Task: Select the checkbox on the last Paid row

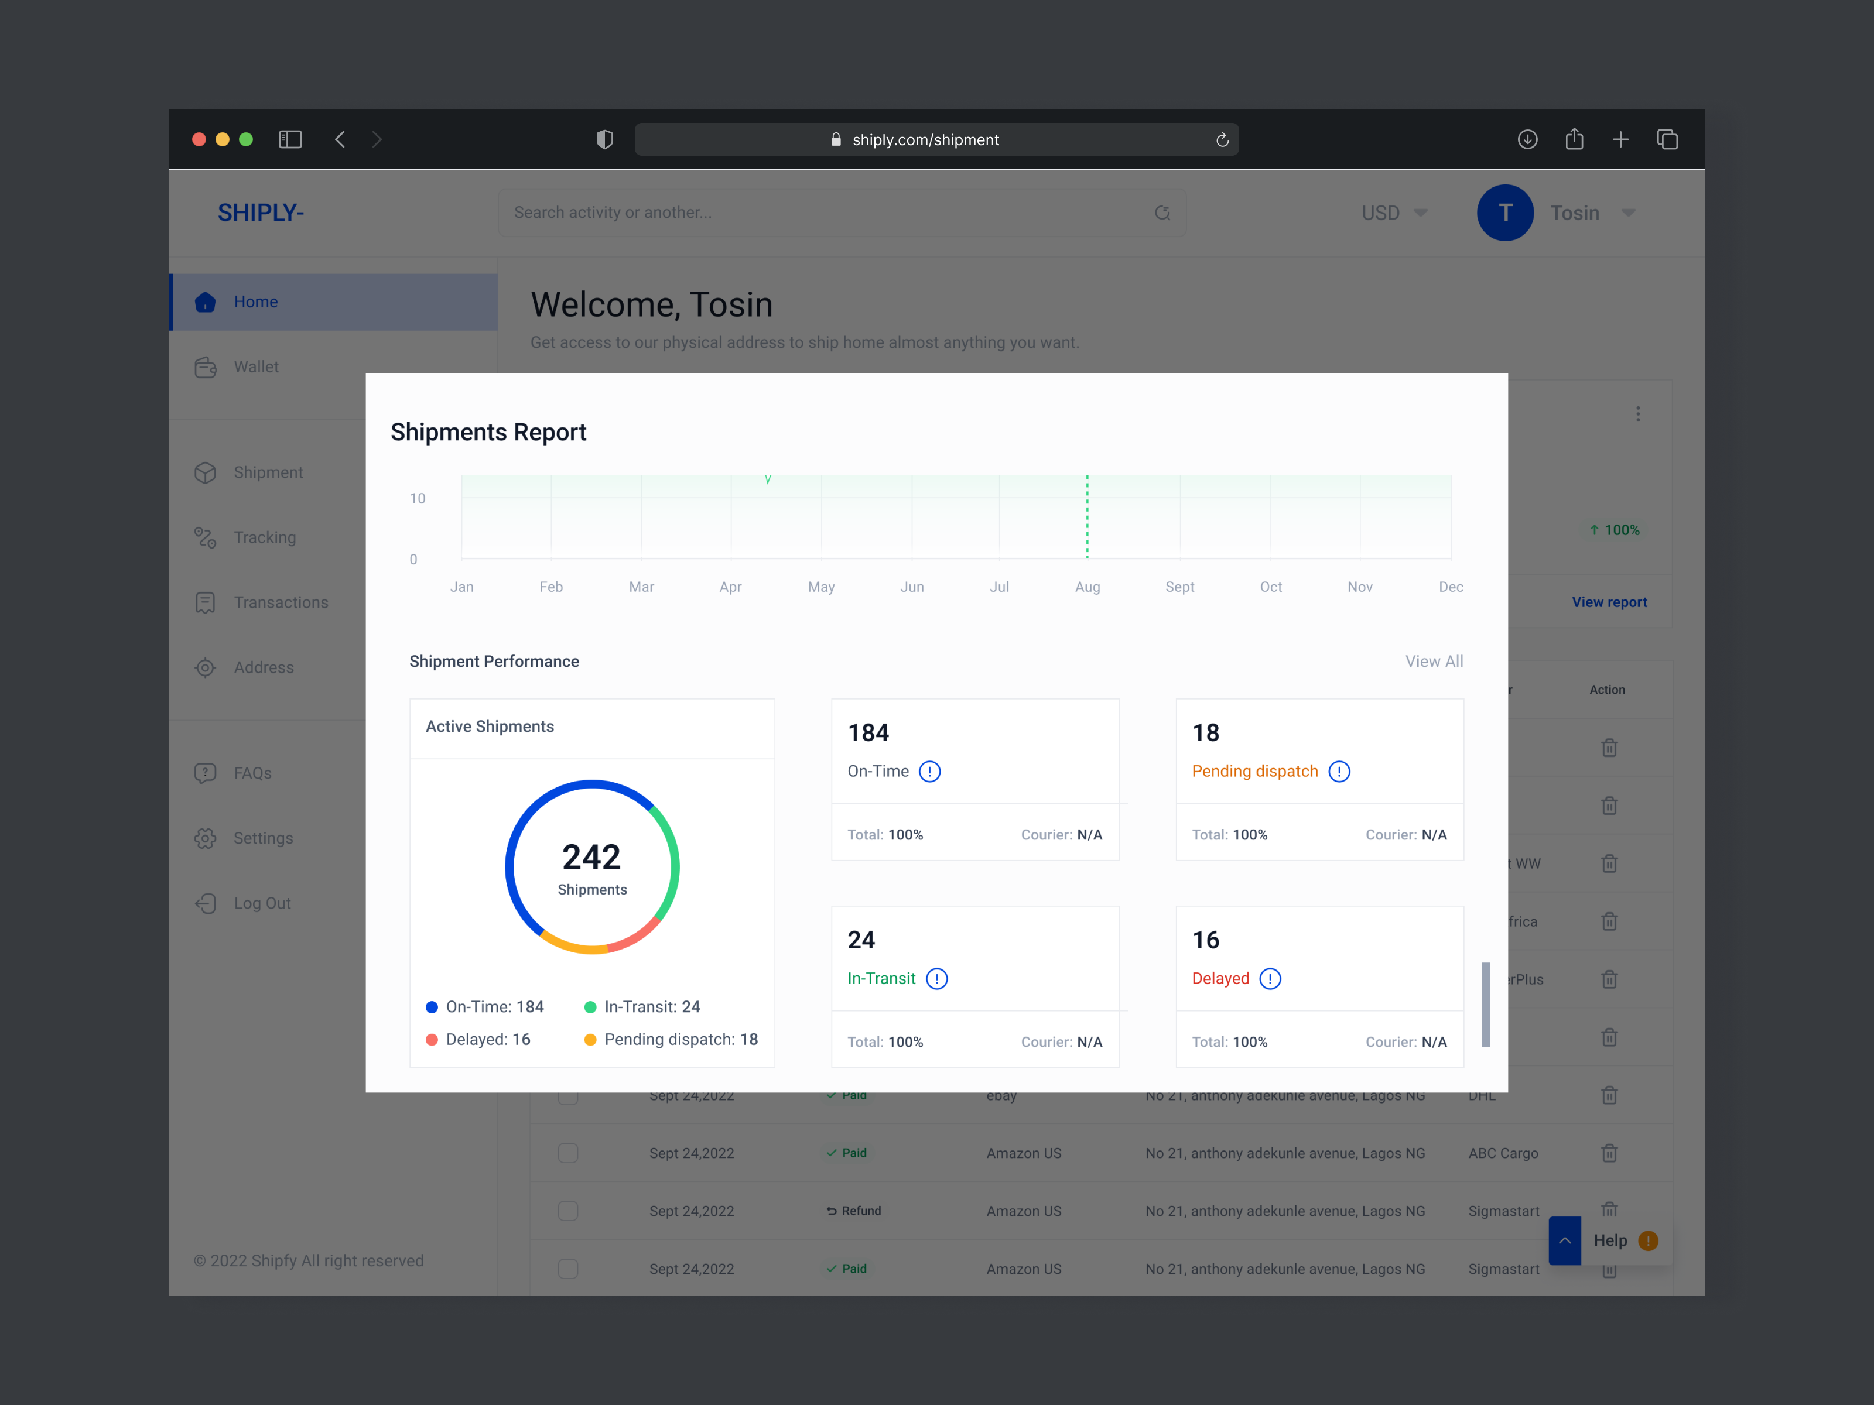Action: point(567,1269)
